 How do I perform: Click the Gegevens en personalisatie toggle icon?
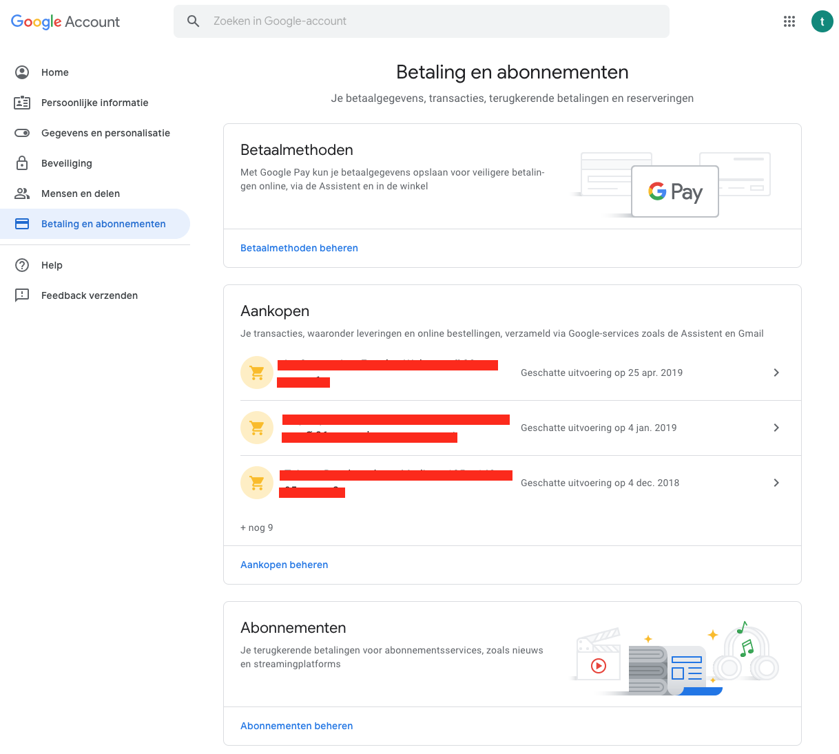(22, 133)
